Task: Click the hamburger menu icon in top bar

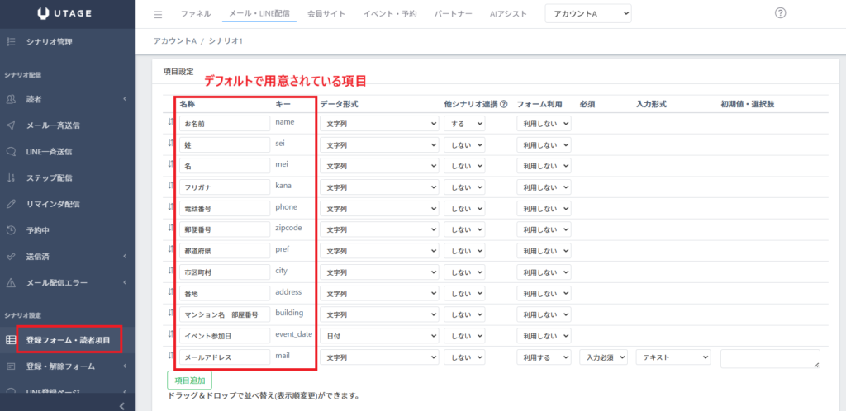Action: coord(159,14)
